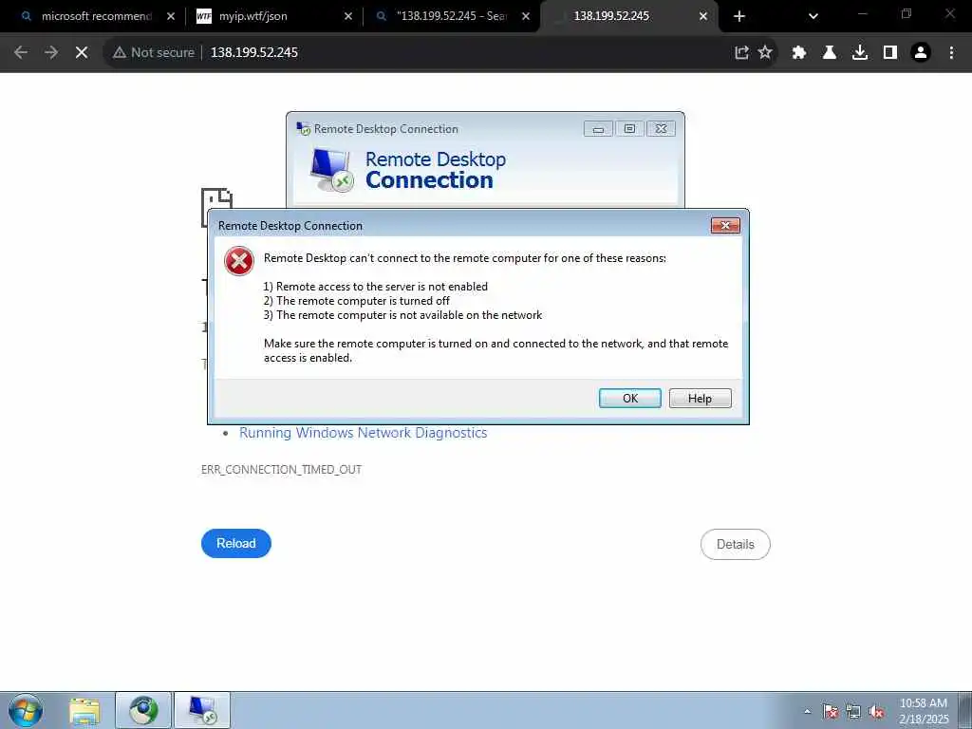The image size is (972, 729).
Task: Open Running Windows Network Diagnostics link
Action: pos(364,433)
